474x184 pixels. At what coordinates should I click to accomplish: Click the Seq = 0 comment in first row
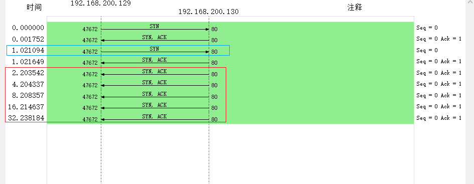tap(427, 28)
